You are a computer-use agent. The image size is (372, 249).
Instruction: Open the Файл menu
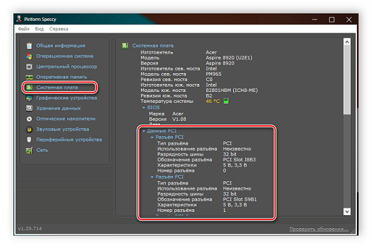click(x=23, y=29)
